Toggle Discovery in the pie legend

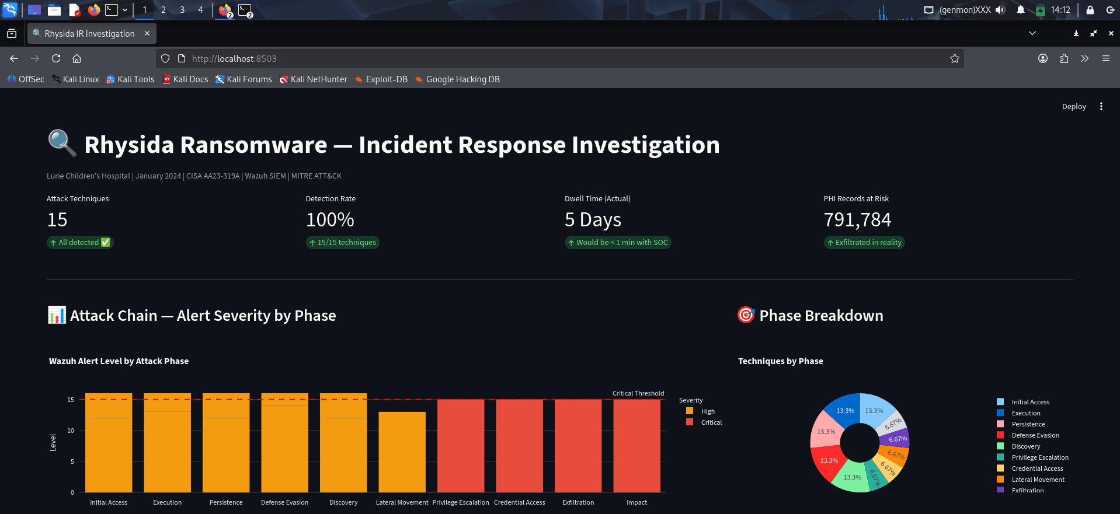(1018, 446)
